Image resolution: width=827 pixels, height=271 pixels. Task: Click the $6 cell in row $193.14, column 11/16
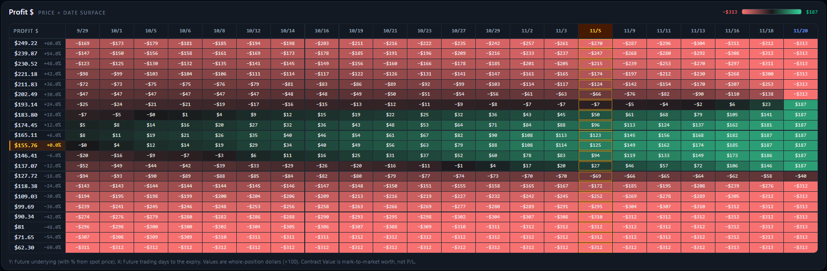[732, 105]
